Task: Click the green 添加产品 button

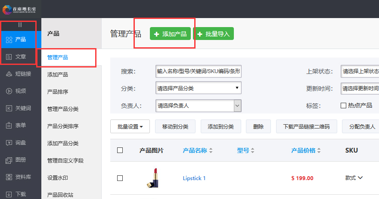Action: 170,34
